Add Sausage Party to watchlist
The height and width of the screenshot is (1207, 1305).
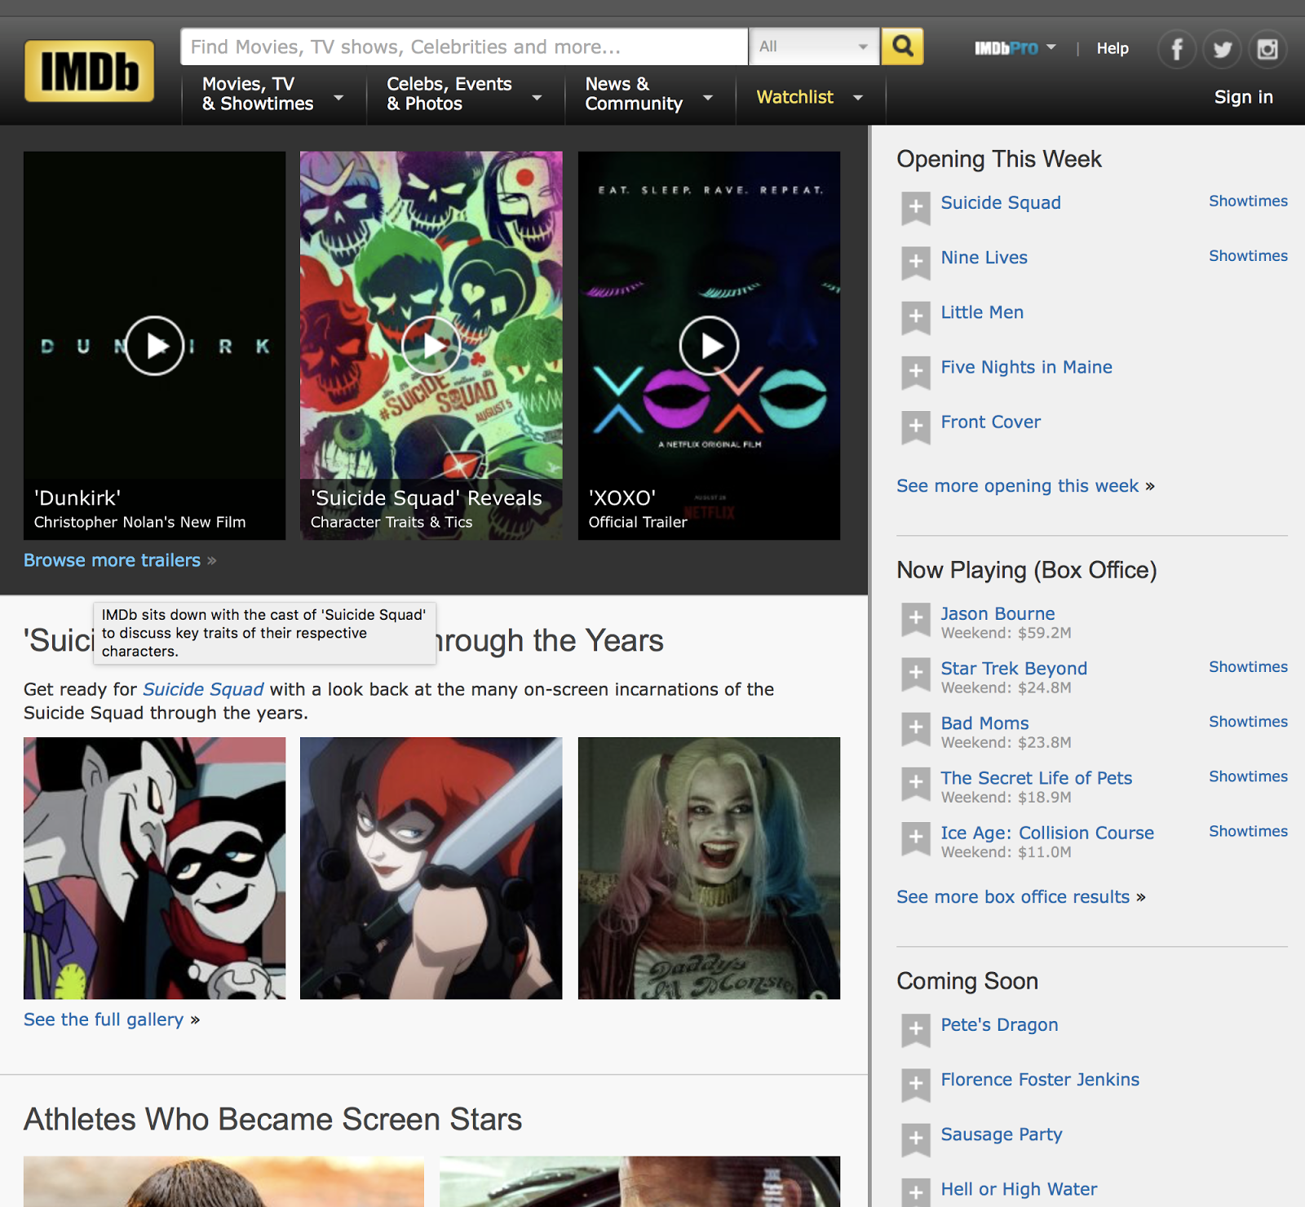(x=916, y=1139)
